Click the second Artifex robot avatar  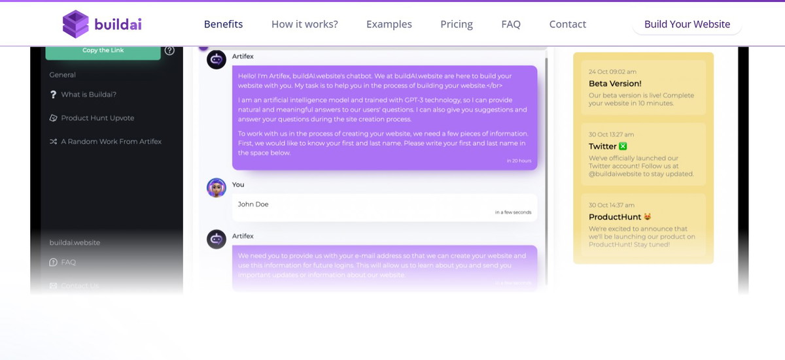point(217,239)
